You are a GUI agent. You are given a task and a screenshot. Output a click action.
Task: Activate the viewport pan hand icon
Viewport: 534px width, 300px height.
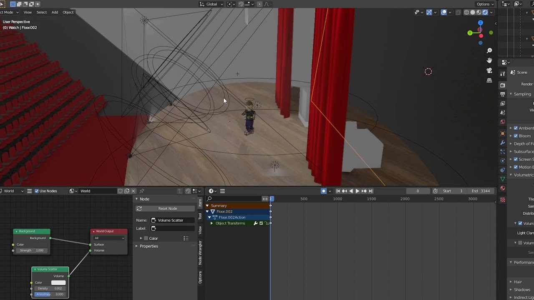(489, 60)
